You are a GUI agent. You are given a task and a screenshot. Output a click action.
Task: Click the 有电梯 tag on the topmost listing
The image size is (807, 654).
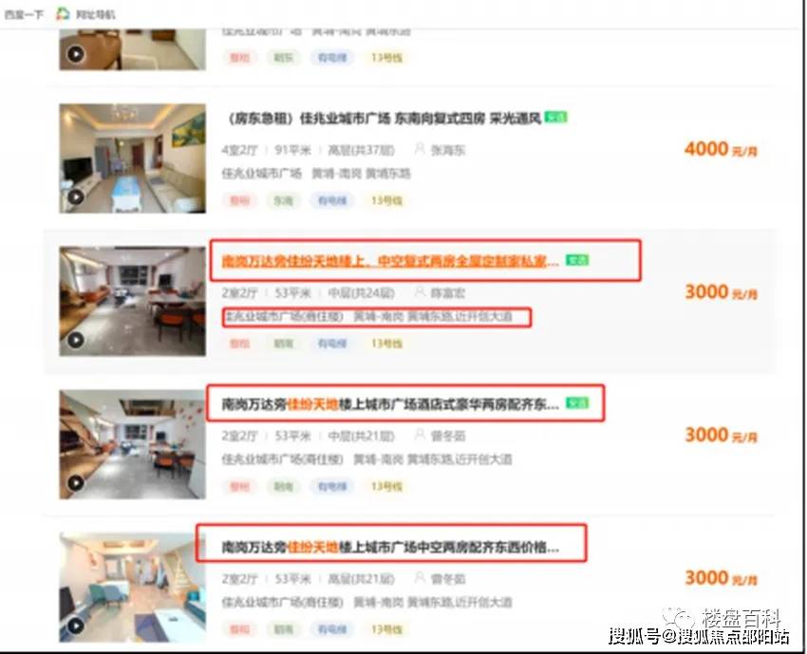click(x=332, y=57)
